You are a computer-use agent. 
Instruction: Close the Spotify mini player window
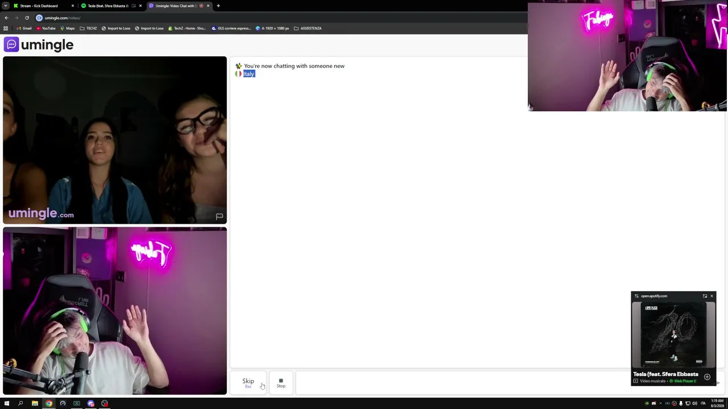click(x=712, y=296)
